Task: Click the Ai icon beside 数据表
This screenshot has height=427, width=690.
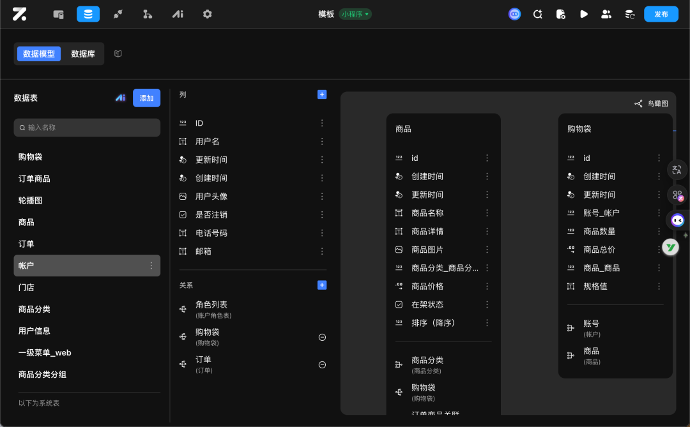Action: click(x=120, y=98)
